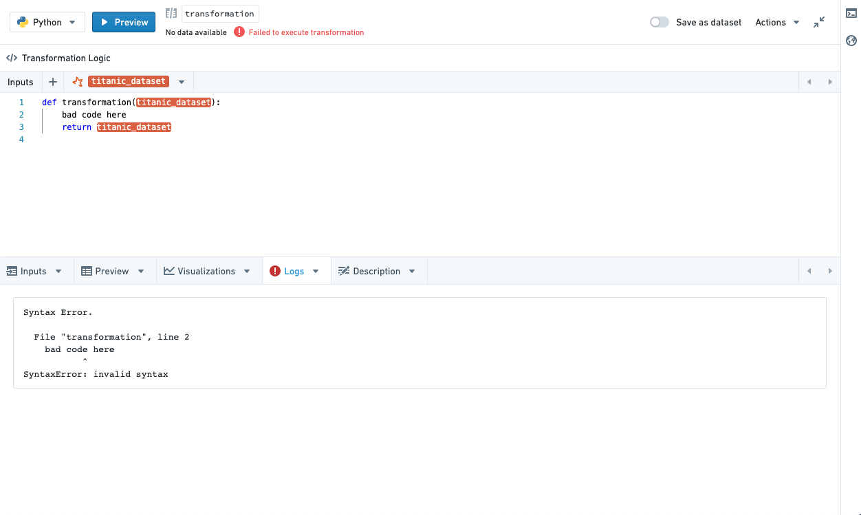Click the right arrow on the Logs tab bar
The image size is (861, 515).
coord(830,271)
